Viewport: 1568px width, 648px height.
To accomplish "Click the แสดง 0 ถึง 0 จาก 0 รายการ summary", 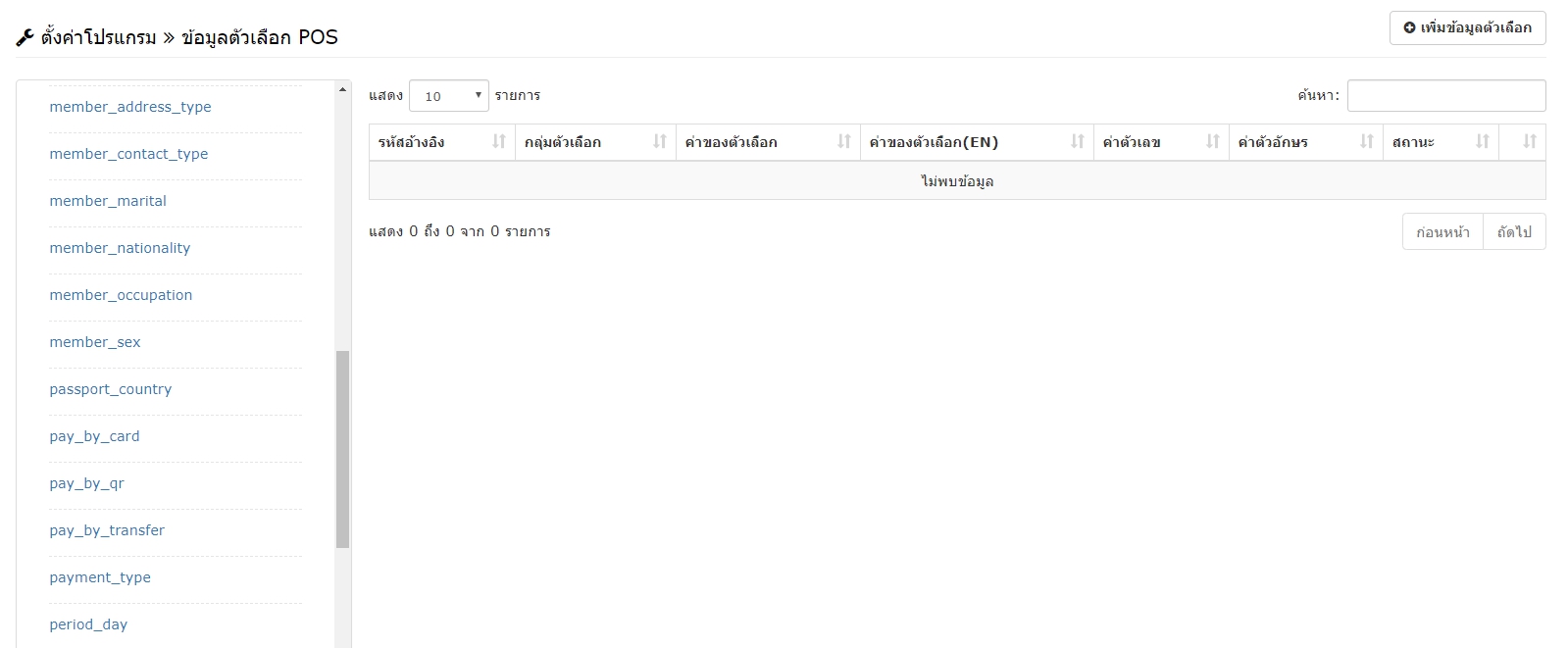I will pyautogui.click(x=460, y=231).
